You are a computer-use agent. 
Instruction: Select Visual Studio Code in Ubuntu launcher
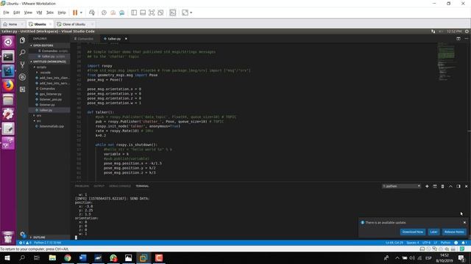point(8,71)
